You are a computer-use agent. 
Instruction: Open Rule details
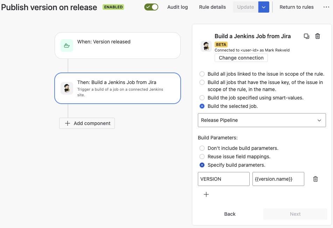tap(213, 7)
